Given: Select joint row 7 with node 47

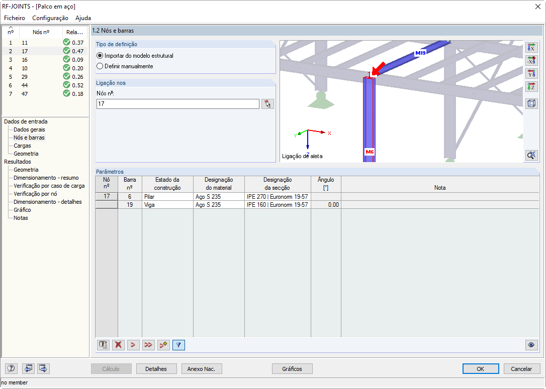Looking at the screenshot, I should 45,93.
